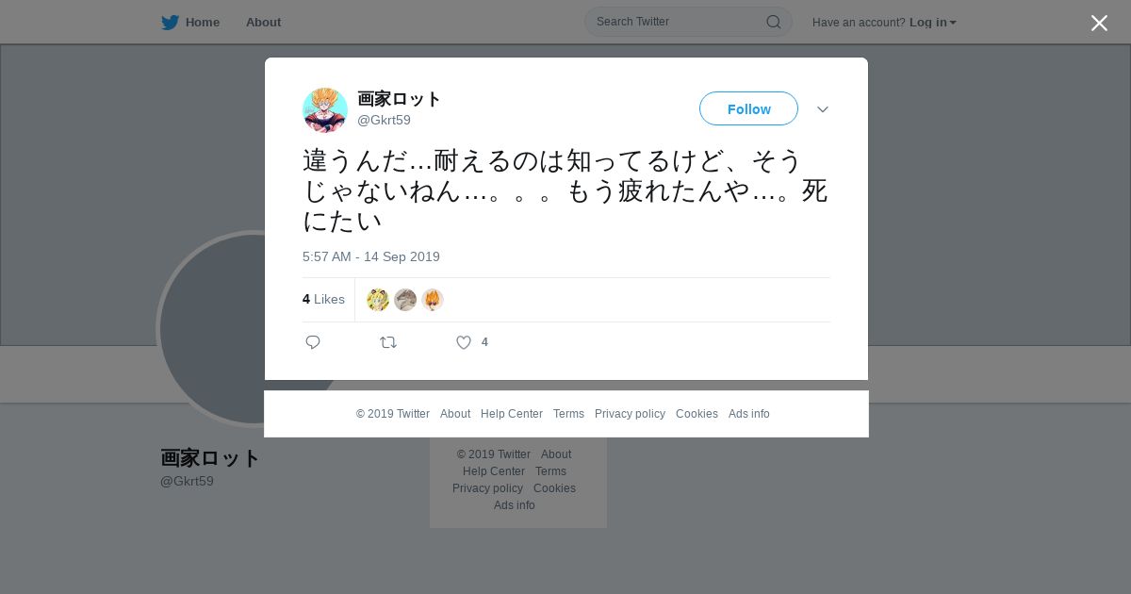Open the tweet timestamp 5:57 AM link

pos(371,256)
